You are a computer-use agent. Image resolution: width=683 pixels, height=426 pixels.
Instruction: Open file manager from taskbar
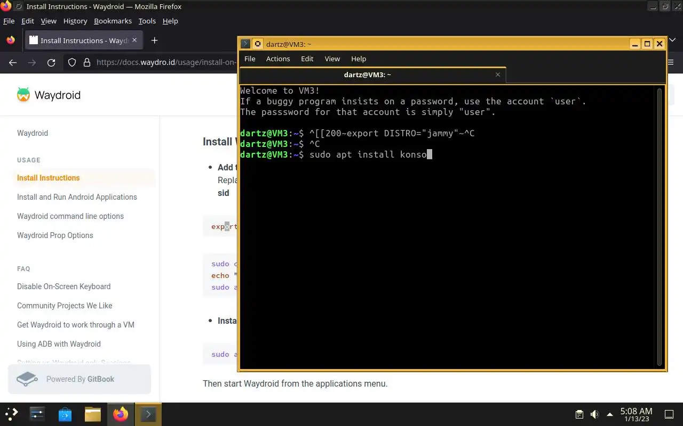93,414
